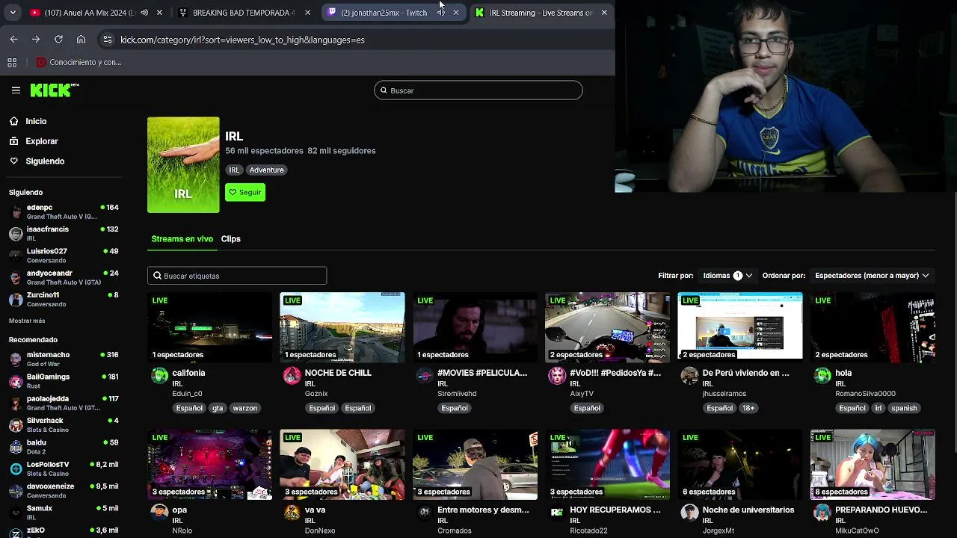957x538 pixels.
Task: Click the address bar URL
Action: 242,40
